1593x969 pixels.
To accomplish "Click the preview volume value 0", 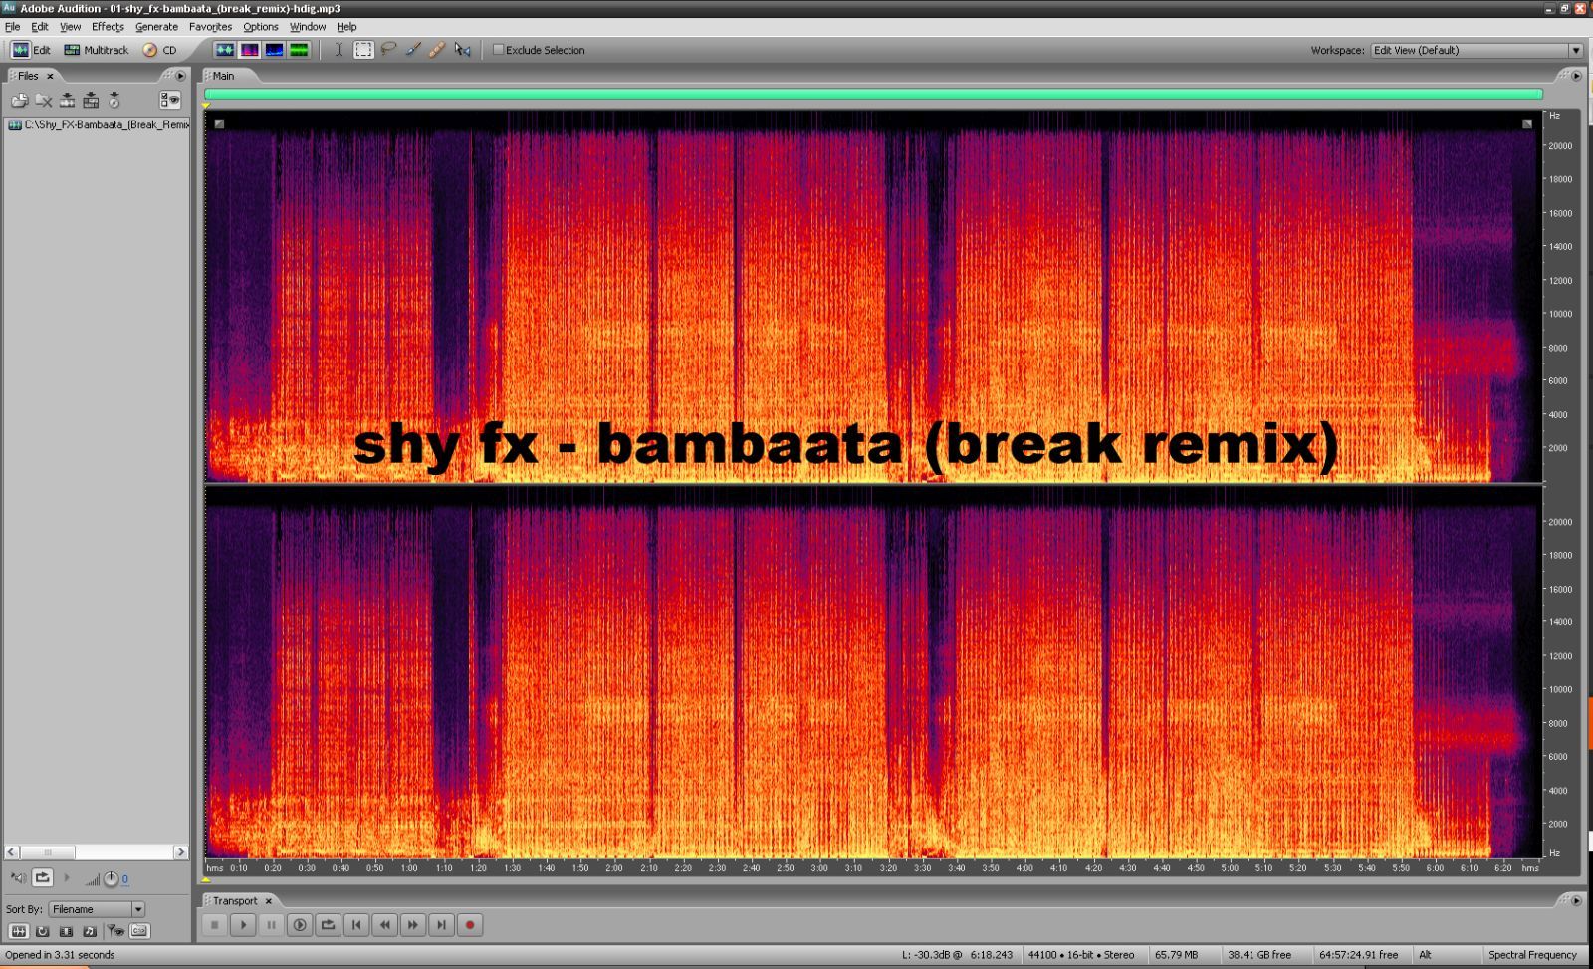I will click(125, 879).
